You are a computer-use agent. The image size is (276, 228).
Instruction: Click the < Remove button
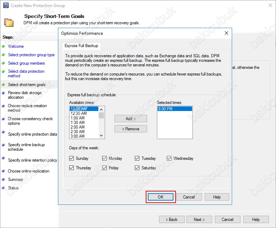point(131,129)
